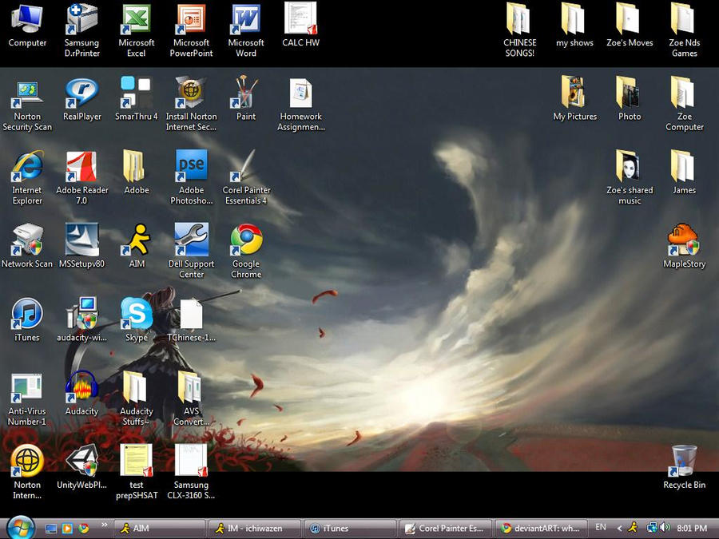Switch to IM - ichiwazen taskbar window
719x539 pixels.
click(255, 529)
